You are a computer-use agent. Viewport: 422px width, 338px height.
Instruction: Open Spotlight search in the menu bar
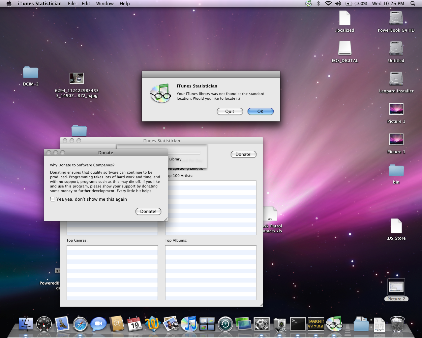413,4
